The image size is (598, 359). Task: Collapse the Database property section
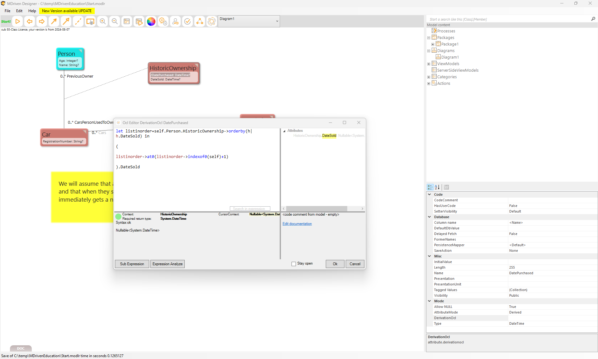(430, 217)
